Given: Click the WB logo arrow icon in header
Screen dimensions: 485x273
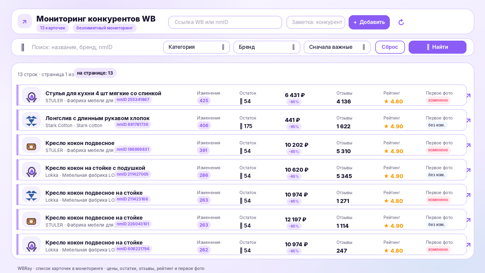Looking at the screenshot, I should [x=25, y=21].
